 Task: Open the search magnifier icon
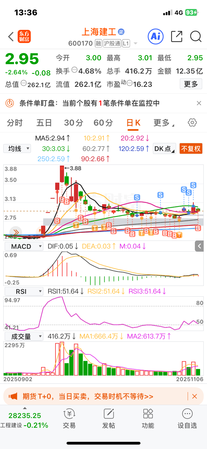(x=196, y=36)
